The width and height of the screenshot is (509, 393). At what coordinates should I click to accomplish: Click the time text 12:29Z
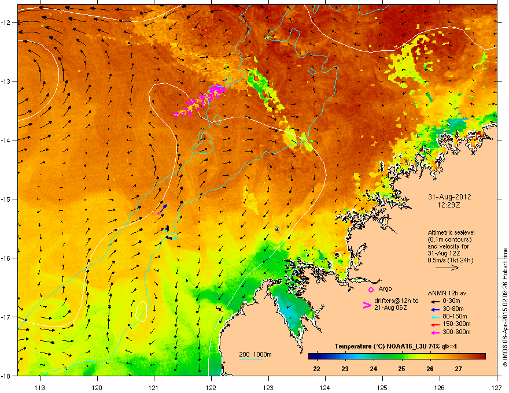449,205
